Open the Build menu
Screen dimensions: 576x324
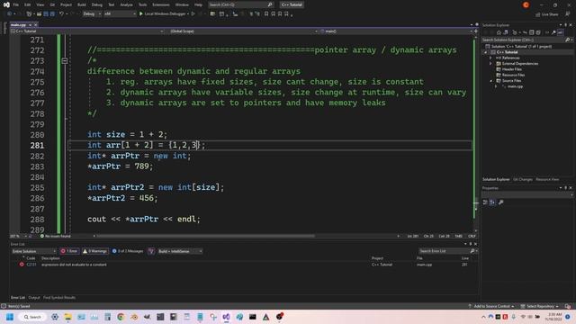point(82,4)
